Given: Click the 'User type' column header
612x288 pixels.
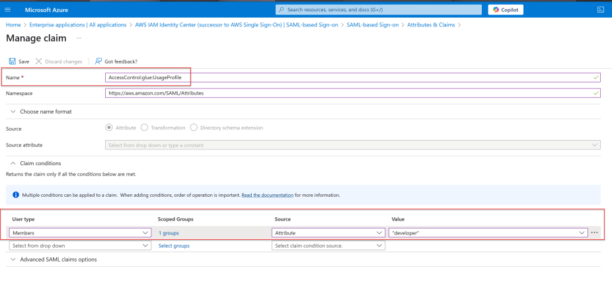Looking at the screenshot, I should pyautogui.click(x=23, y=219).
